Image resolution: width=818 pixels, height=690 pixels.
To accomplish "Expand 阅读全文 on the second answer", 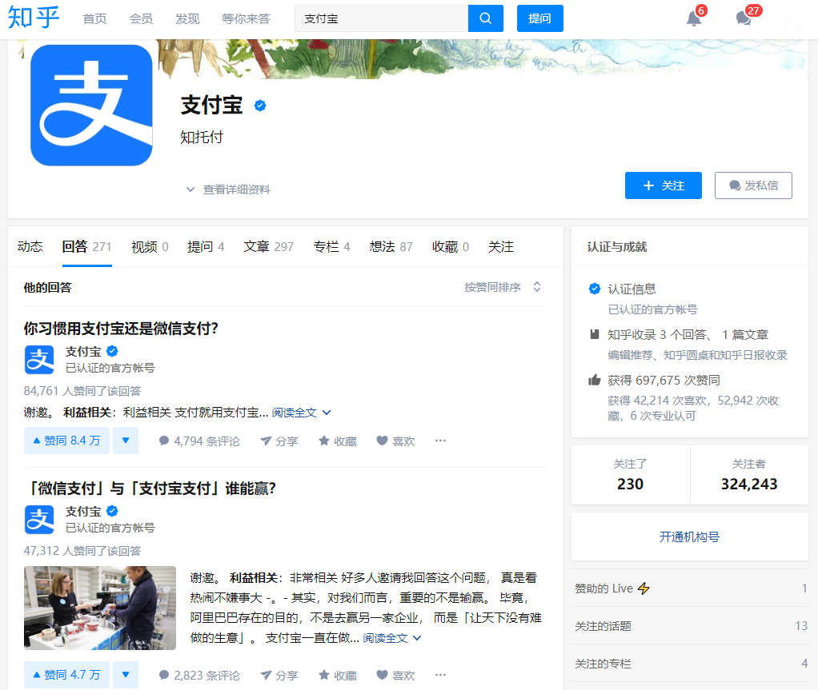I will [391, 638].
